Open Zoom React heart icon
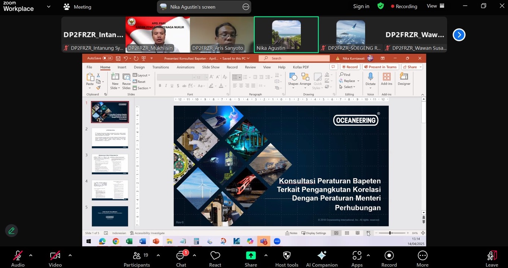The height and width of the screenshot is (268, 508). 215,255
